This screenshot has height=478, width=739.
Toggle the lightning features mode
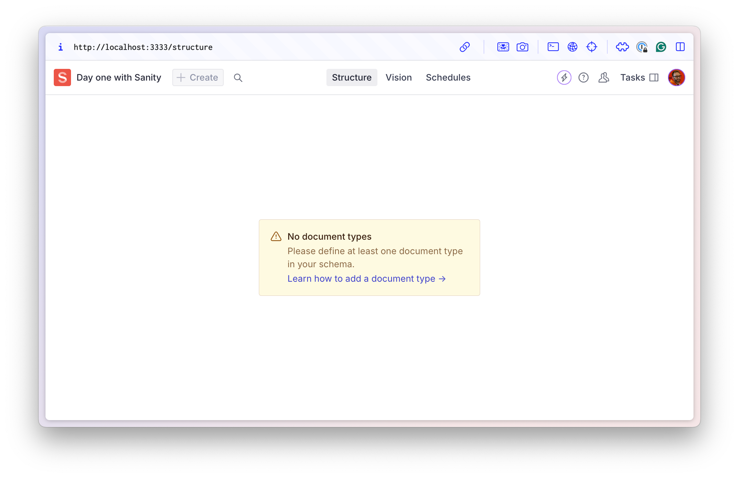[565, 77]
